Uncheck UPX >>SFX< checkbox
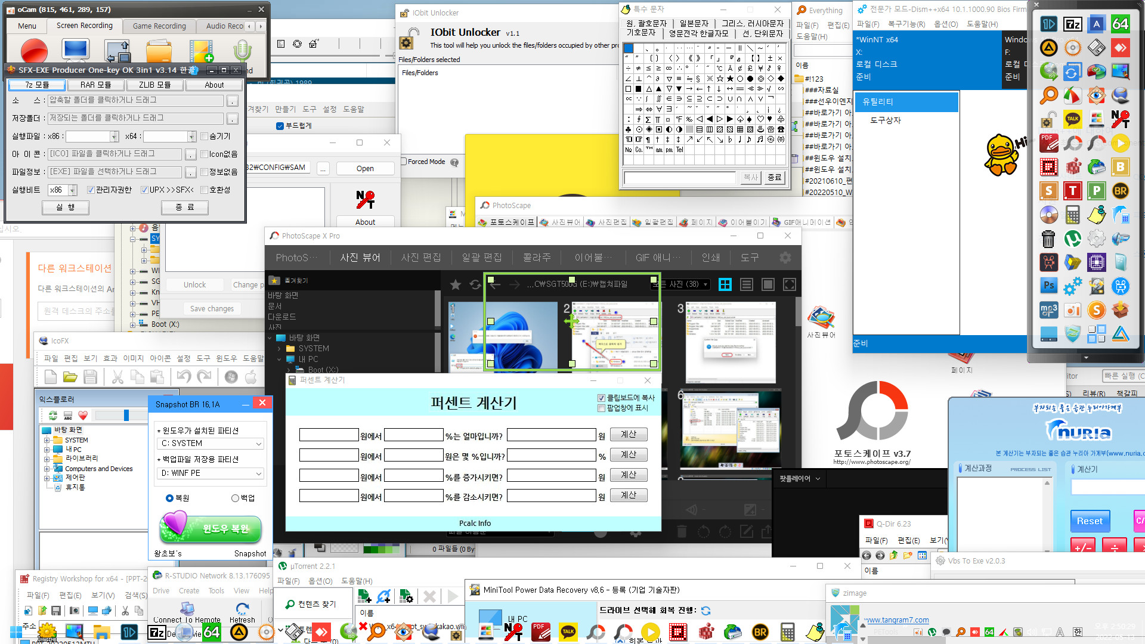This screenshot has height=644, width=1145. 145,190
